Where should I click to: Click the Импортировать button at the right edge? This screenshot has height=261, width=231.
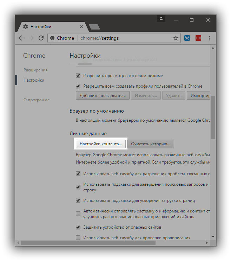(x=198, y=96)
